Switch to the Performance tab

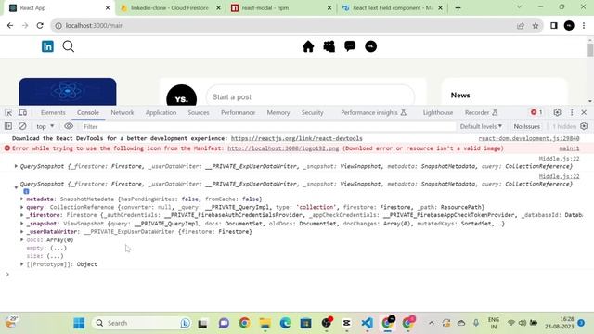[x=238, y=113]
